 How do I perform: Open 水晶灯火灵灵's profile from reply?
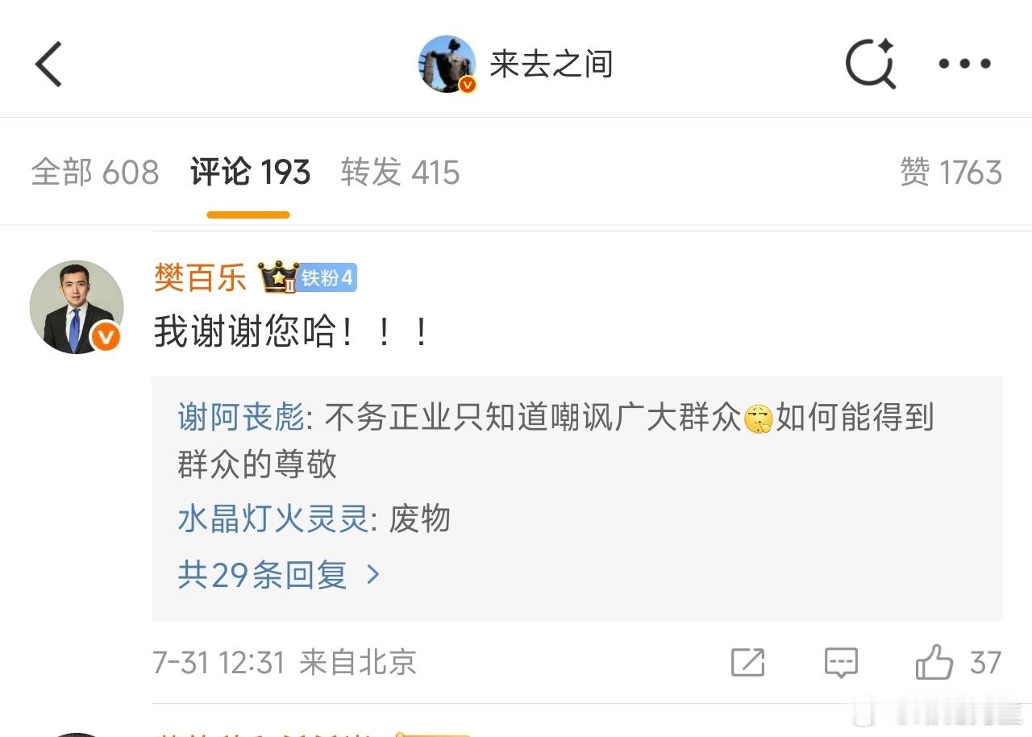pyautogui.click(x=273, y=518)
